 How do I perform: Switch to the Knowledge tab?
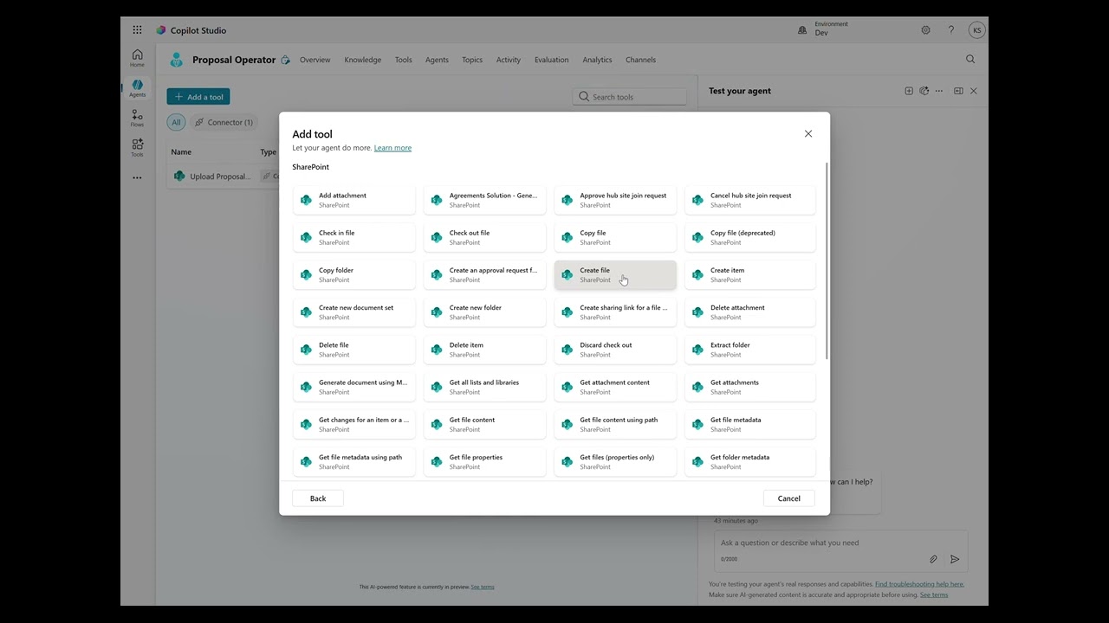pyautogui.click(x=362, y=60)
